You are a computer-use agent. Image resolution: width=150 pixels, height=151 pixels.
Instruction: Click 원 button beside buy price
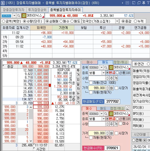click(111, 133)
